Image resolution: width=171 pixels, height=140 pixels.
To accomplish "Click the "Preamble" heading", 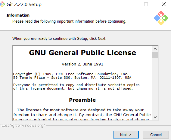I will (82, 100).
